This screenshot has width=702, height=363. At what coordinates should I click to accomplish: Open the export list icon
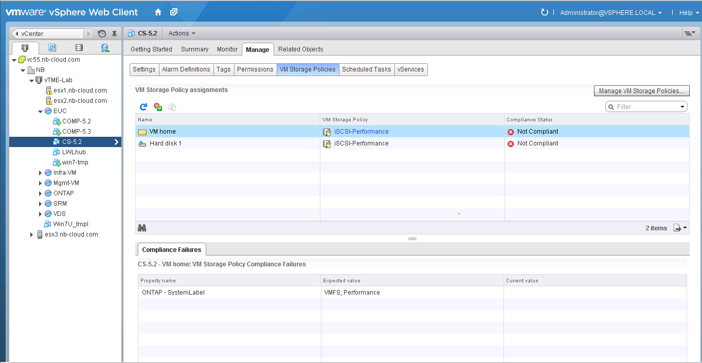(x=680, y=228)
